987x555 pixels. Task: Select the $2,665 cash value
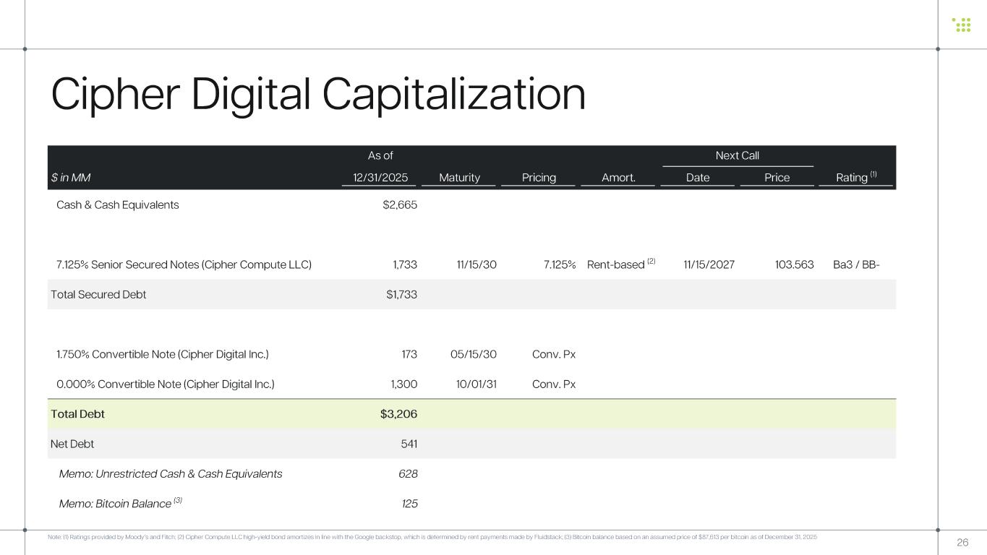(399, 205)
